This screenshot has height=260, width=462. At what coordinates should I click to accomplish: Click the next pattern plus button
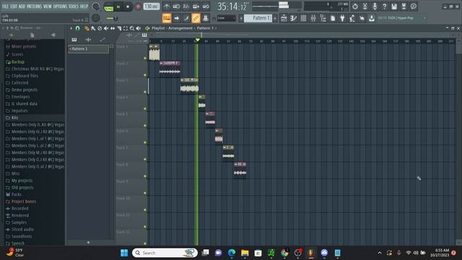click(x=275, y=18)
